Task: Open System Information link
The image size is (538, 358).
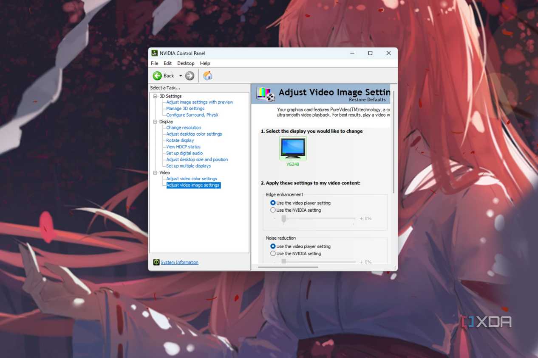Action: pos(179,262)
